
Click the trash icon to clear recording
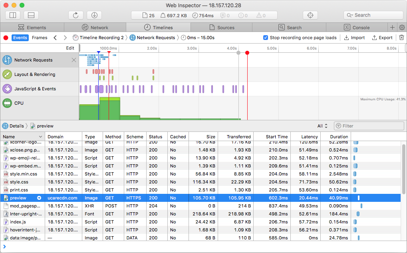coord(401,38)
